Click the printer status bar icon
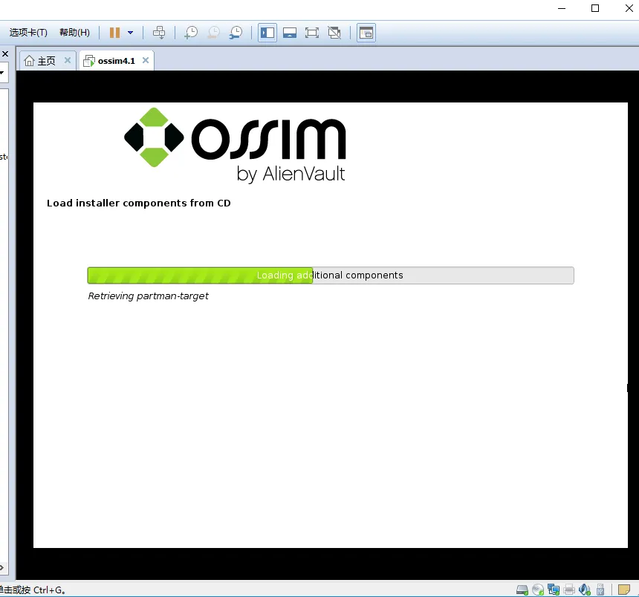This screenshot has width=639, height=597. [x=569, y=590]
